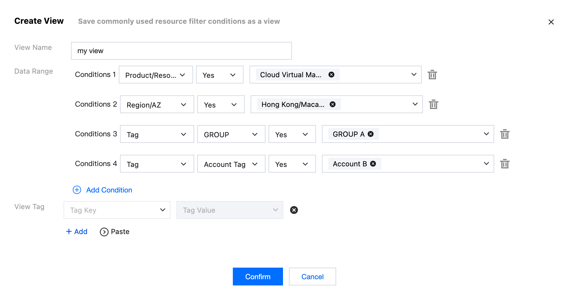Remove the Cloud Virtual Machine chip
The image size is (569, 300).
[x=331, y=75]
